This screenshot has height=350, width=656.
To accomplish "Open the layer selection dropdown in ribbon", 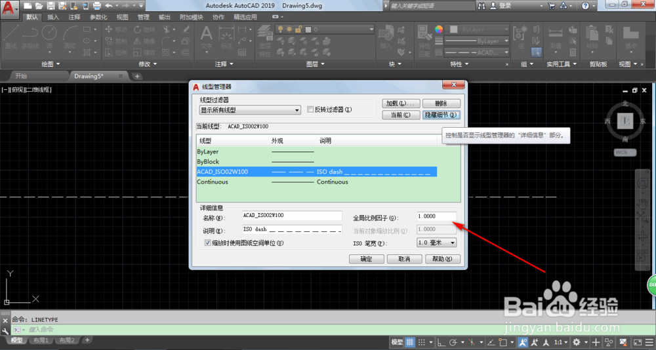I will (x=325, y=29).
